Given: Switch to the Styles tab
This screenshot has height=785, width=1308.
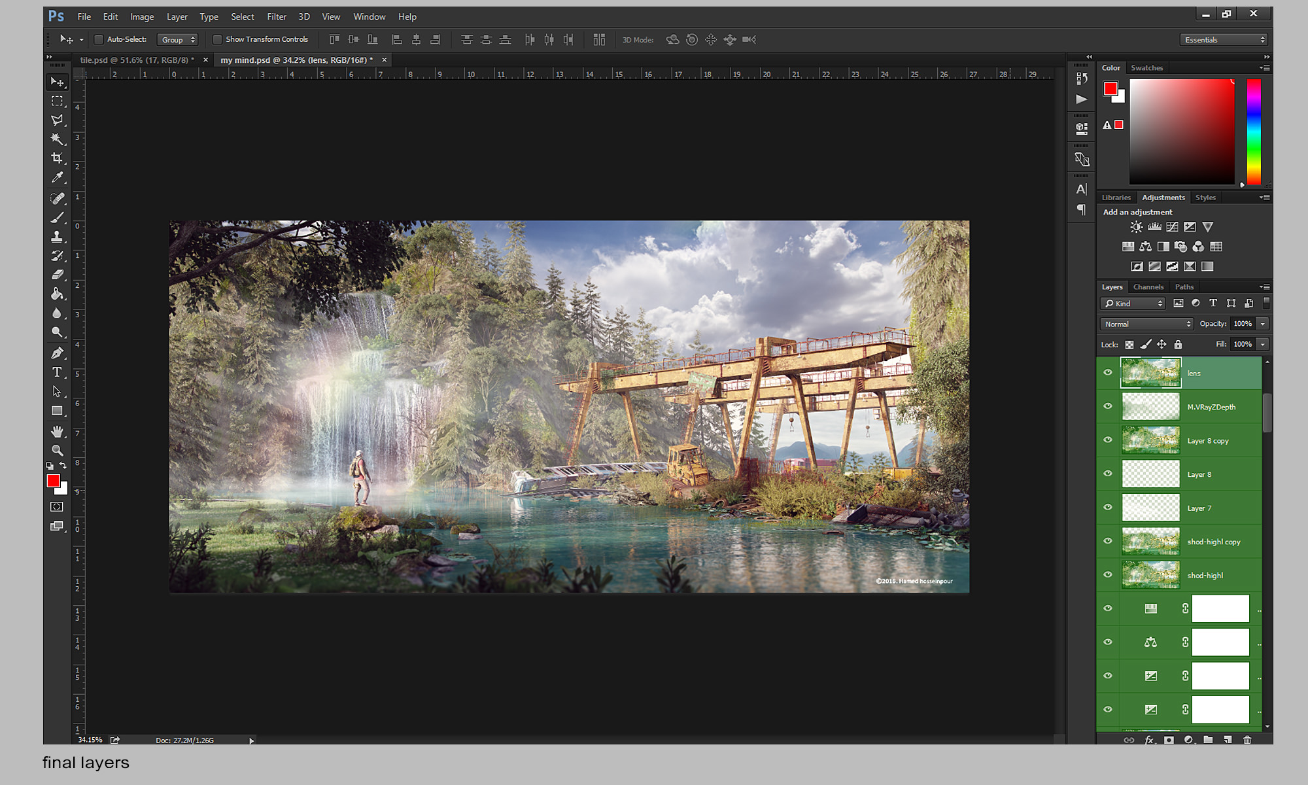Looking at the screenshot, I should point(1205,198).
